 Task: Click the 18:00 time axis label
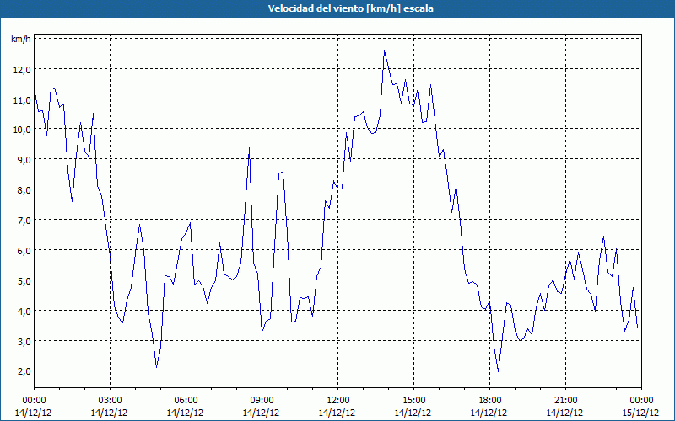click(489, 401)
